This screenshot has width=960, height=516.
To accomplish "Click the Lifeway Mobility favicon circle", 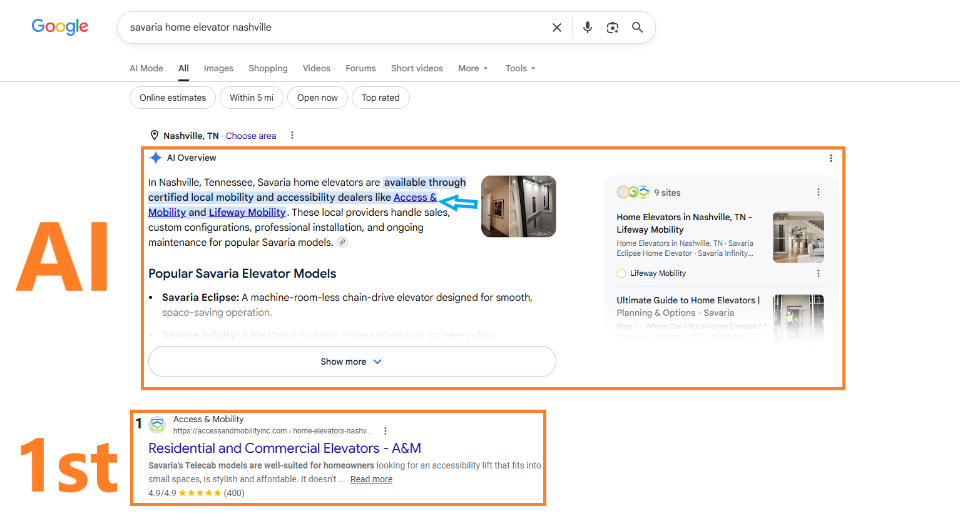I will pyautogui.click(x=621, y=273).
